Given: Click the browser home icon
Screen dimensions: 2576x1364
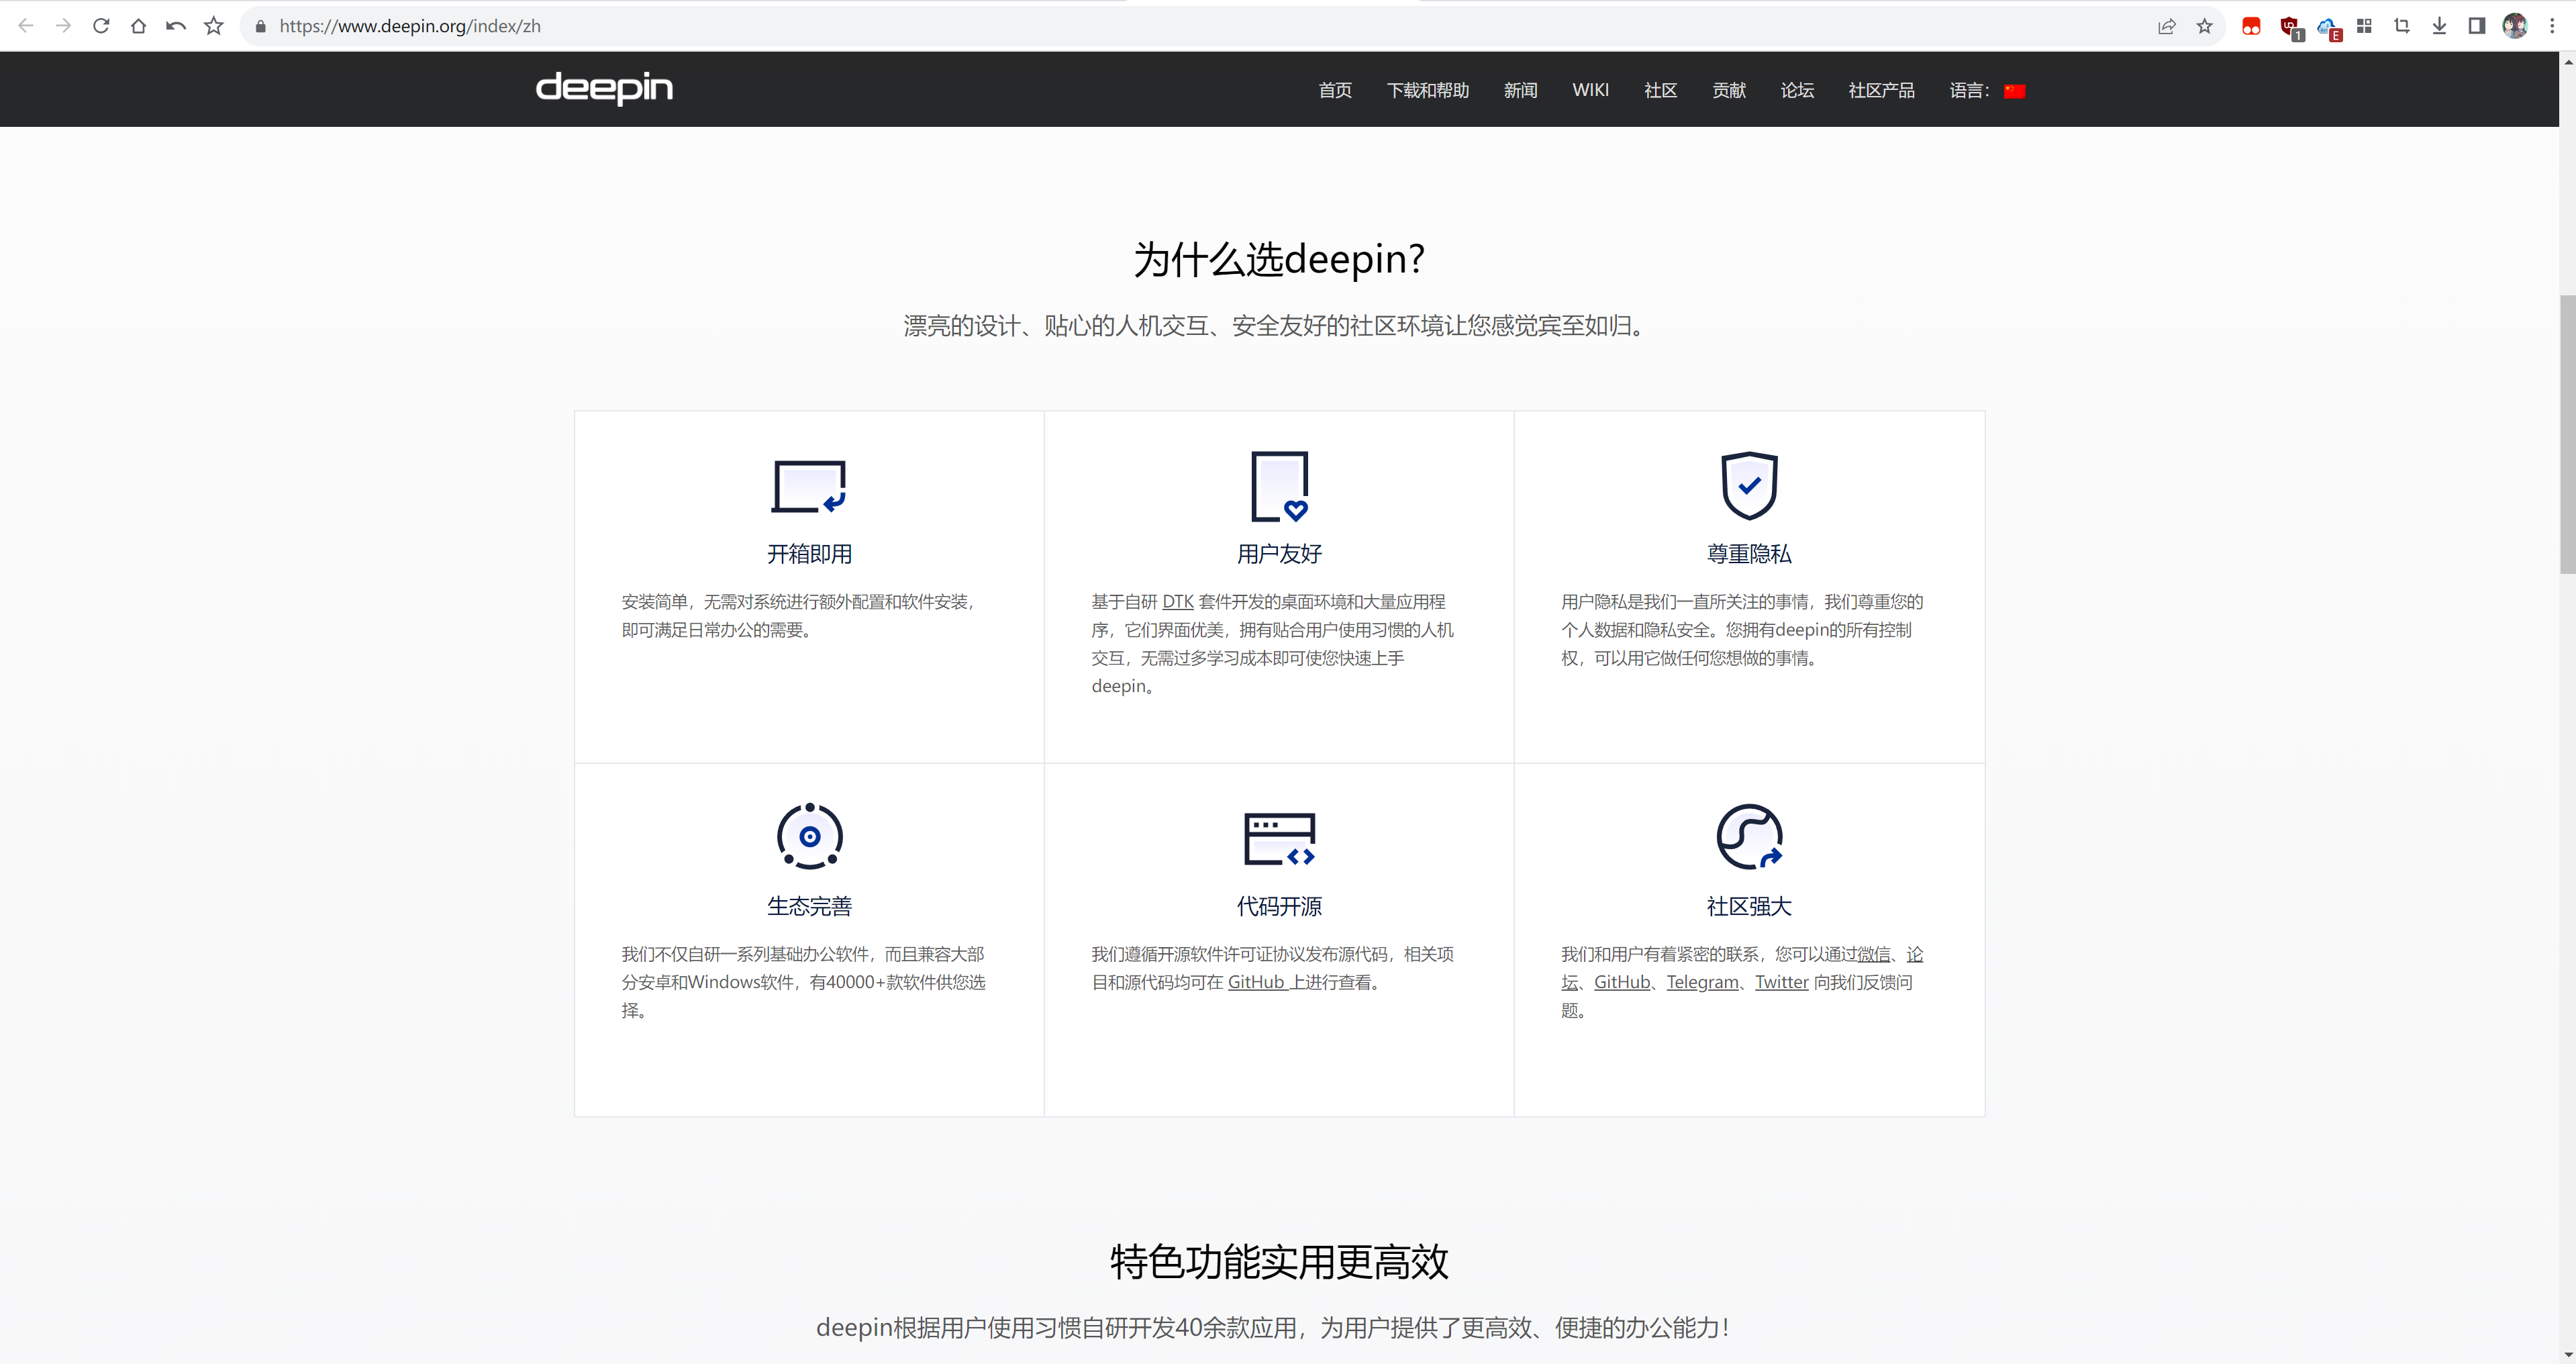Looking at the screenshot, I should pyautogui.click(x=138, y=26).
